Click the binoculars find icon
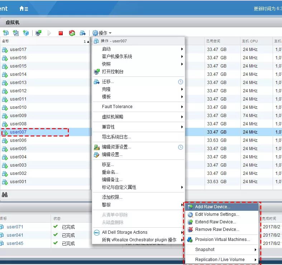The image size is (282, 265). [x=5, y=195]
